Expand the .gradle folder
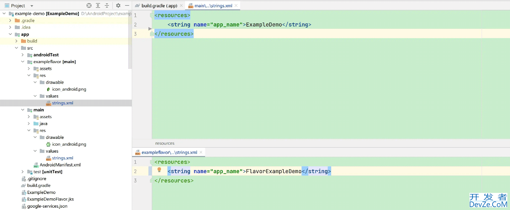510x210 pixels. tap(10, 21)
